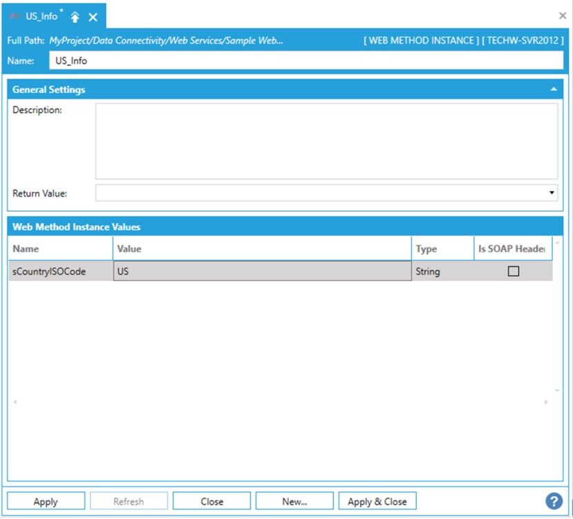Click the help question mark icon

tap(553, 500)
